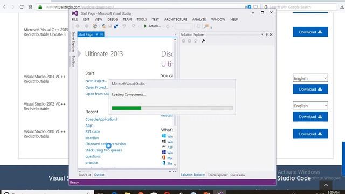The width and height of the screenshot is (345, 194).
Task: Switch to the Team Explorer tab
Action: click(x=218, y=175)
